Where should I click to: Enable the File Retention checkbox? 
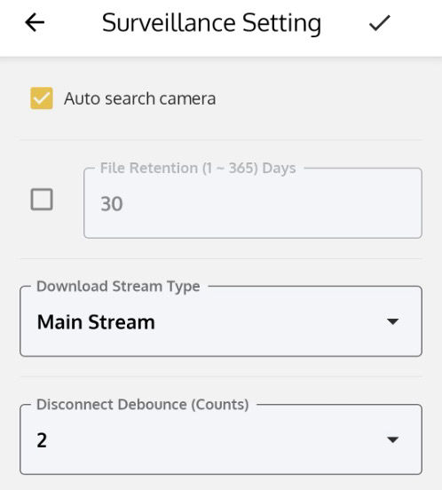point(42,199)
